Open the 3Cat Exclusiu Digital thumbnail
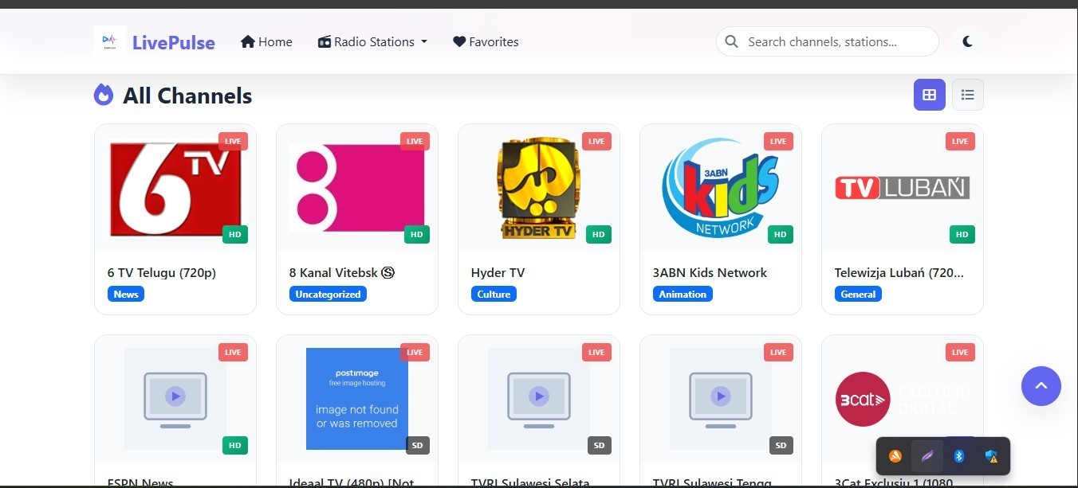This screenshot has height=488, width=1078. 903,399
